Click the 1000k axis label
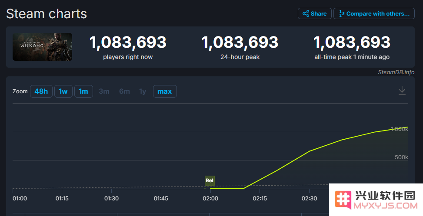This screenshot has height=216, width=423. click(x=400, y=129)
